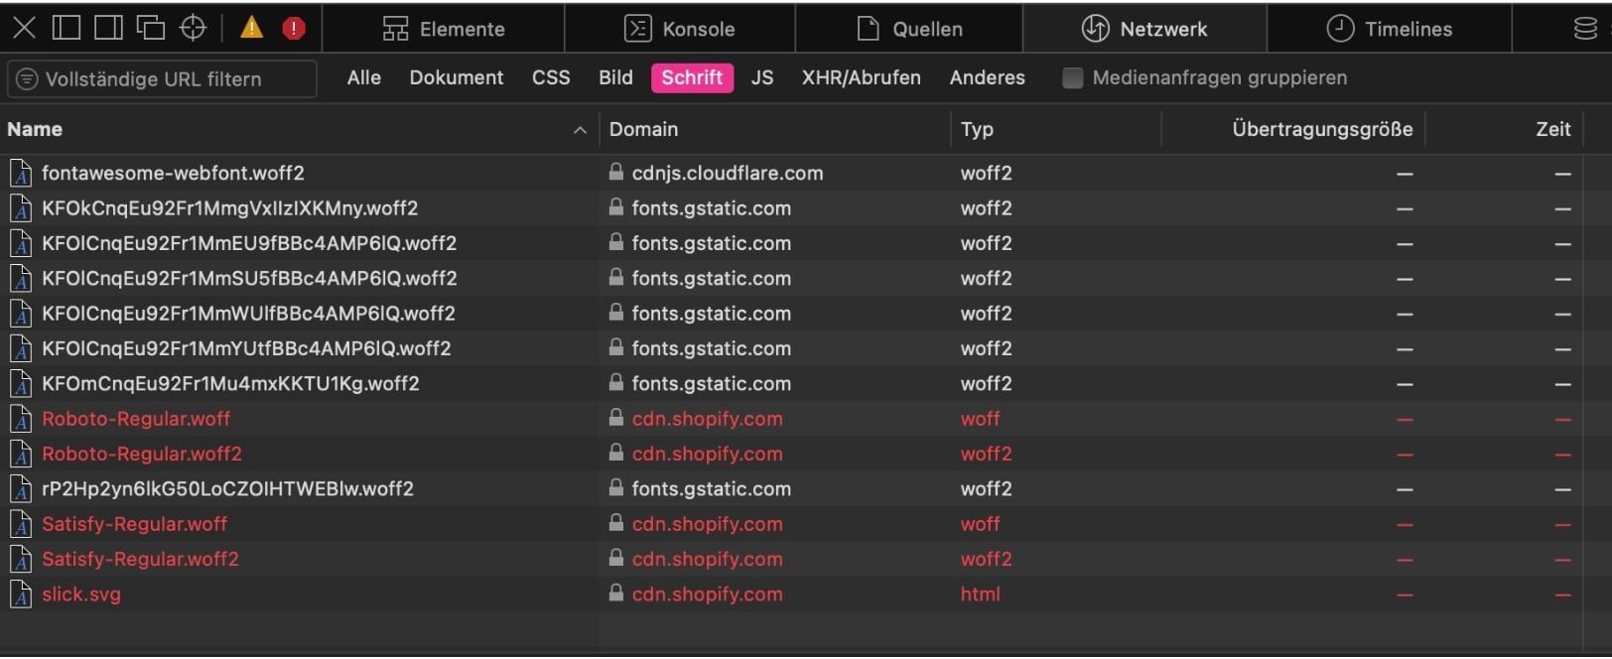The height and width of the screenshot is (659, 1612).
Task: Click the element selection crosshair icon
Action: point(193,28)
